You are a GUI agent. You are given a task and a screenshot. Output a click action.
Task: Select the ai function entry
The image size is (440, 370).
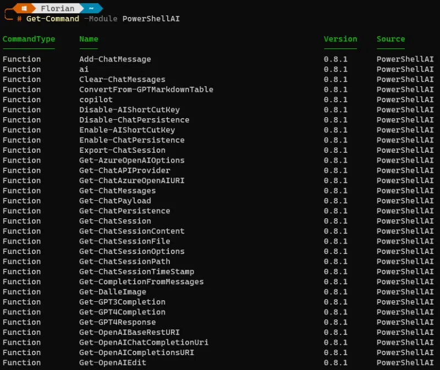click(83, 69)
